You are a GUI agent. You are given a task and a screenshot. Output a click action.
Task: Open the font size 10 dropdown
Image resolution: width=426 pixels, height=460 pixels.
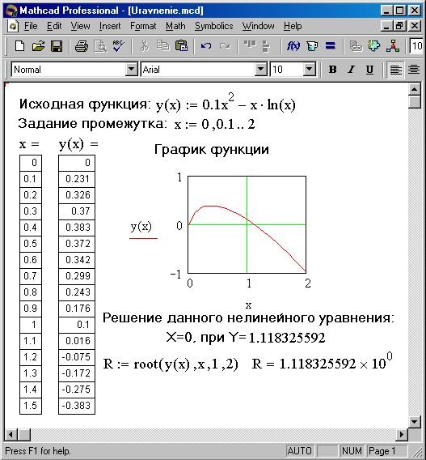pyautogui.click(x=309, y=70)
